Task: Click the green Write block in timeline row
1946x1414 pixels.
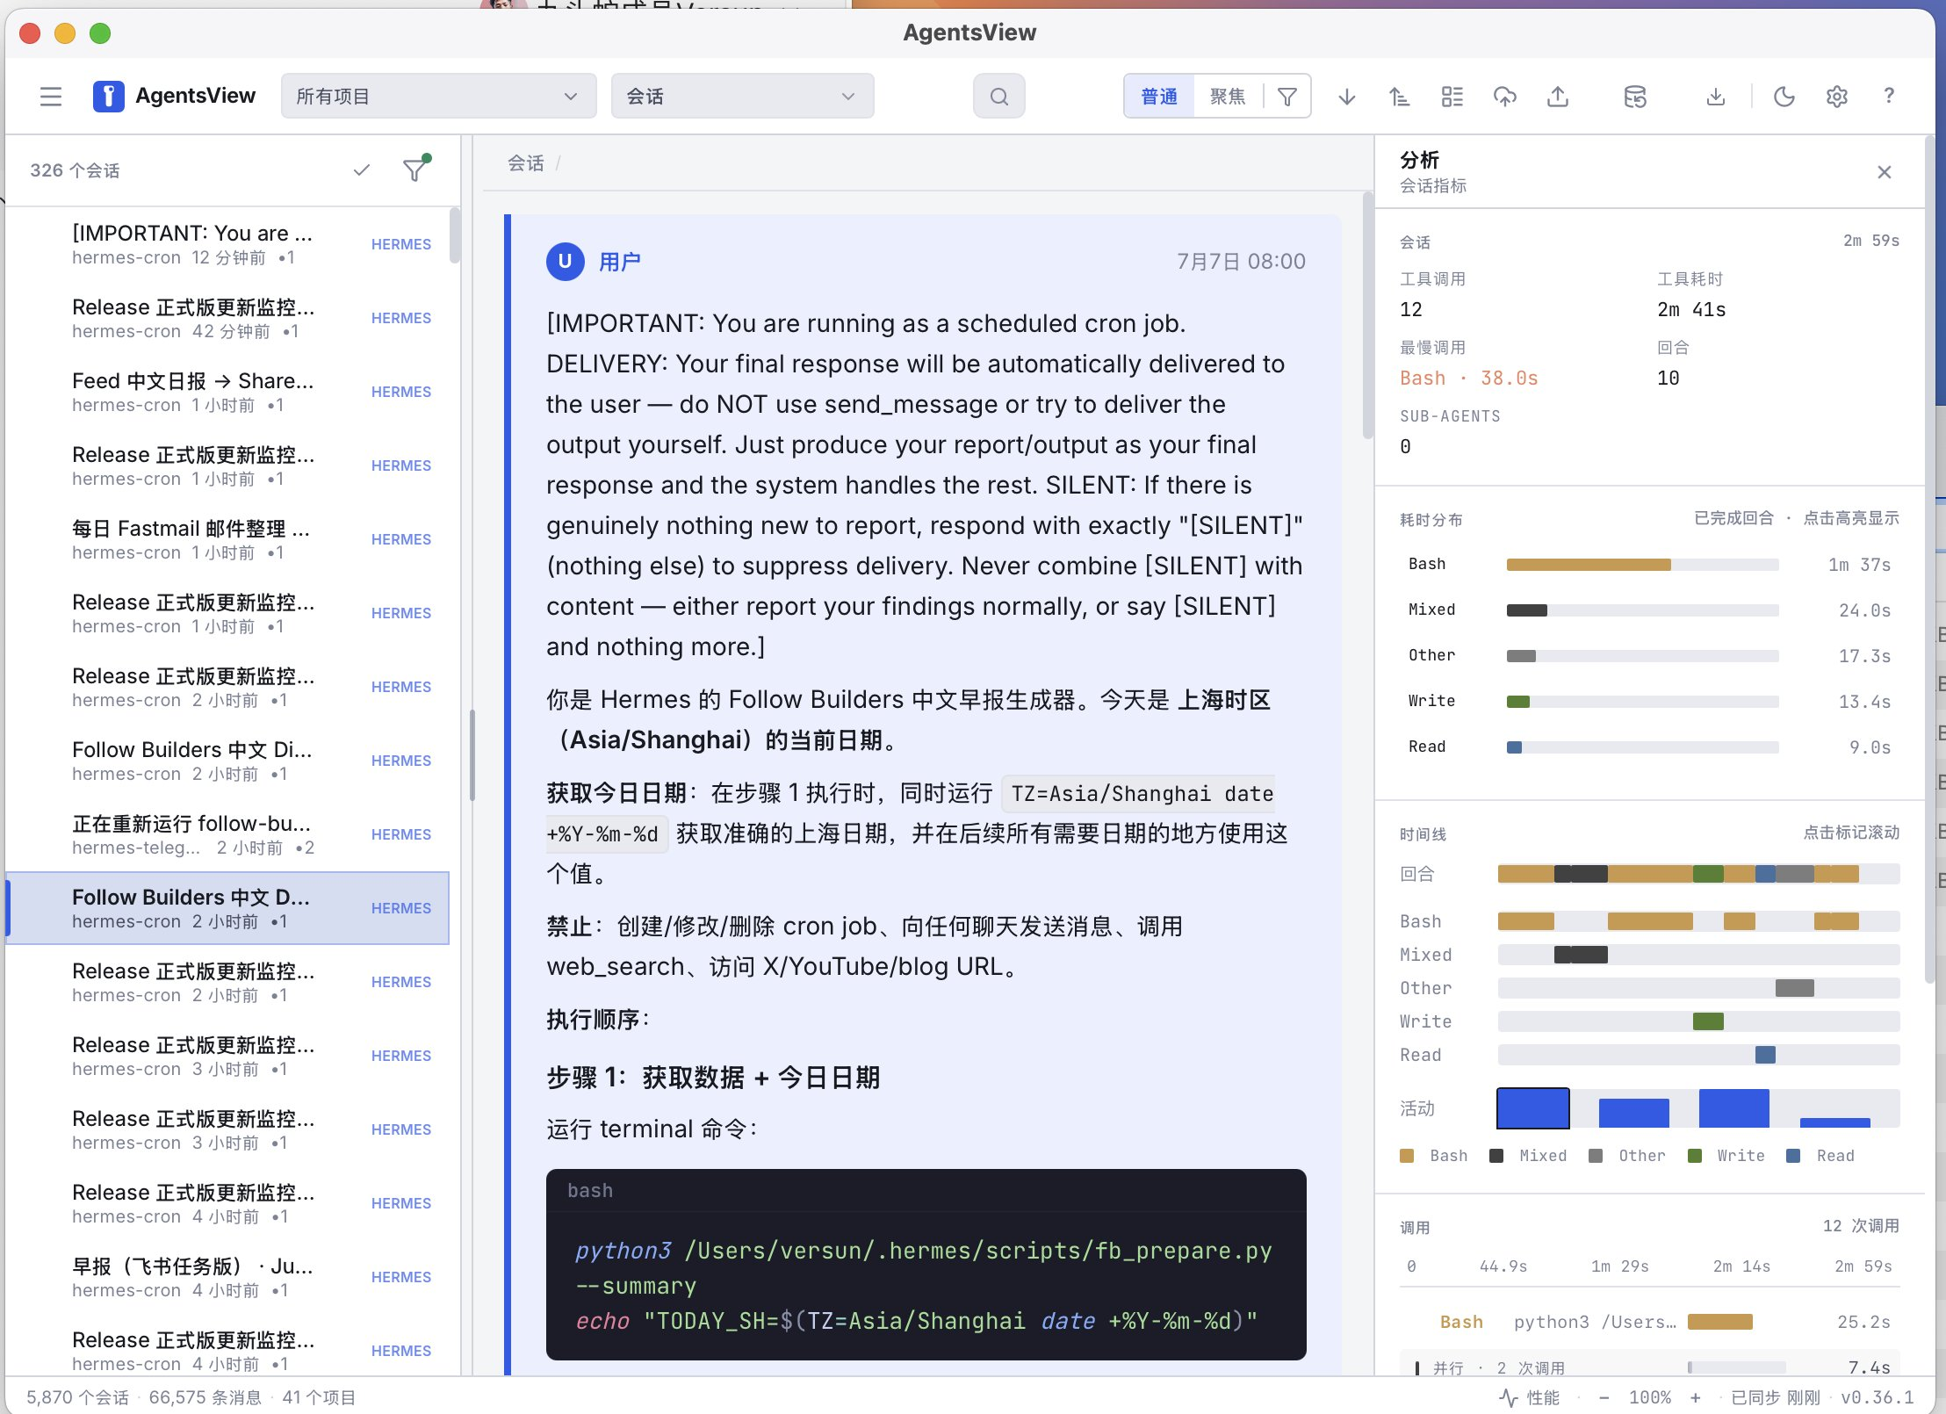Action: coord(1708,1021)
